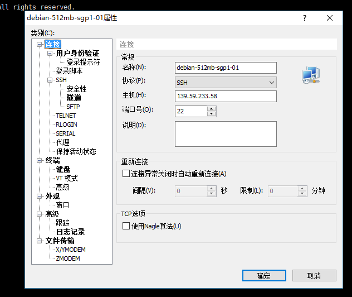This screenshot has width=352, height=297.
Task: Click the 取消 button
Action: pos(314,276)
